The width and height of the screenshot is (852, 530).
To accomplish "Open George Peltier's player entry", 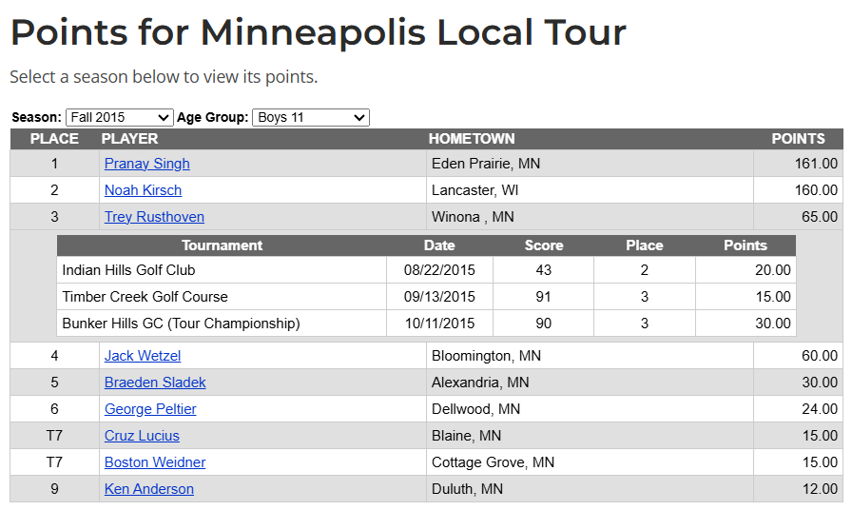I will coord(150,409).
